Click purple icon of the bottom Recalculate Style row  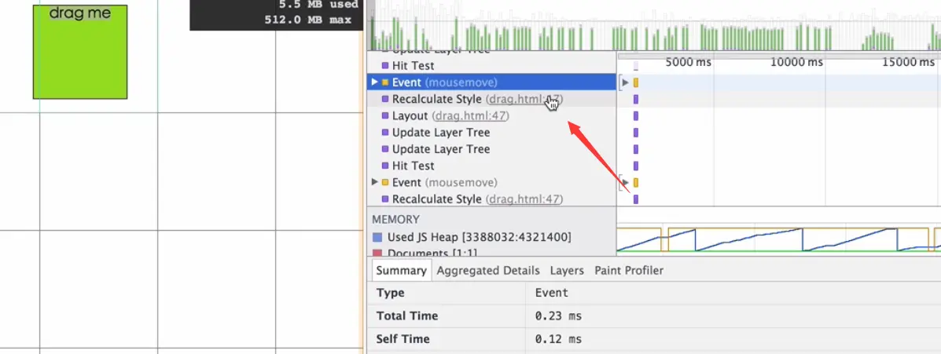coord(385,199)
